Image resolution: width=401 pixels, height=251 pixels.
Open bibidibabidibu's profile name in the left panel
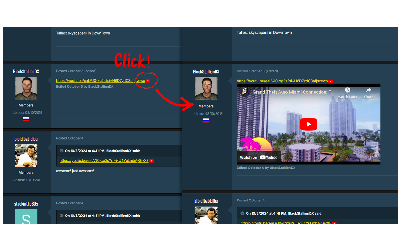(x=26, y=139)
